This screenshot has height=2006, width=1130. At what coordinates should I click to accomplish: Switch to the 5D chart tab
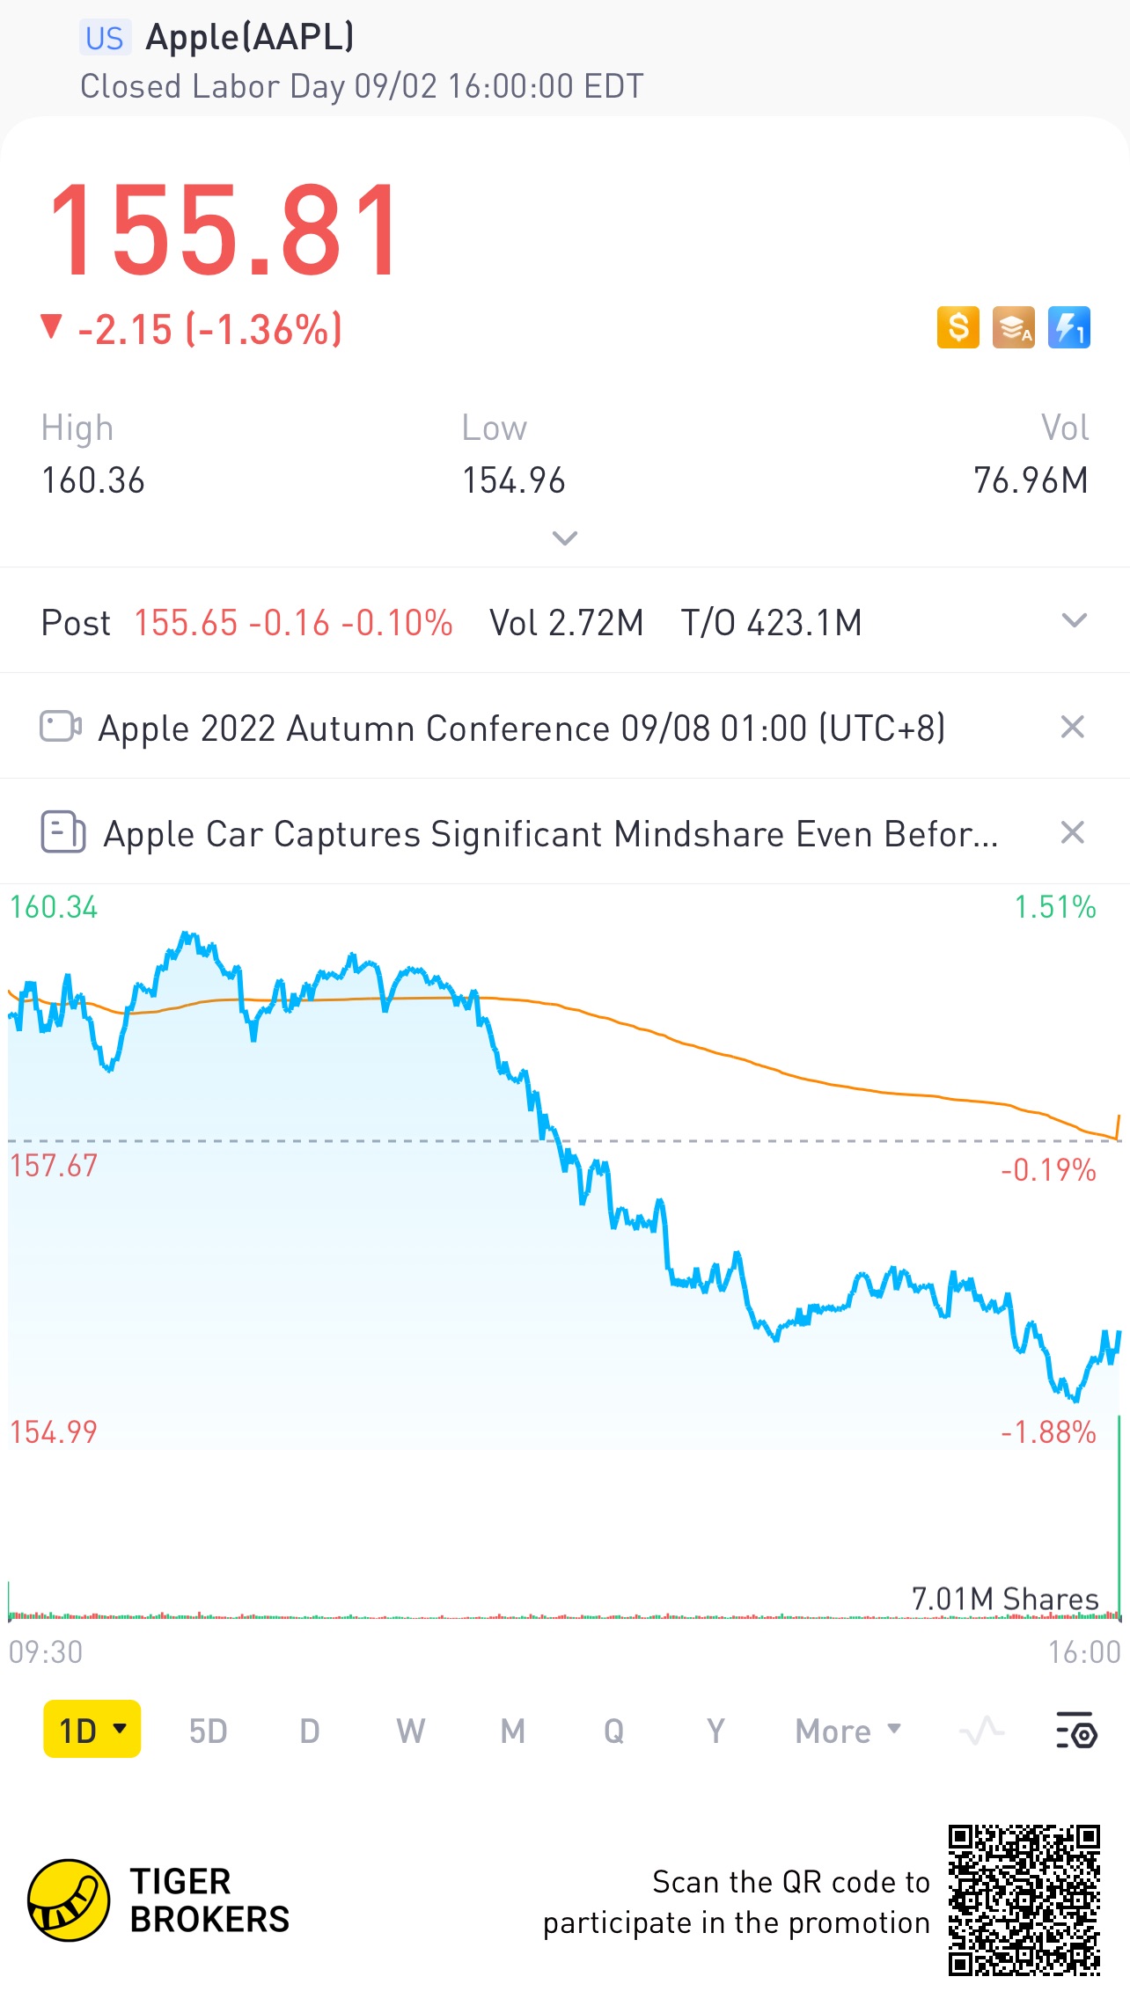[209, 1731]
